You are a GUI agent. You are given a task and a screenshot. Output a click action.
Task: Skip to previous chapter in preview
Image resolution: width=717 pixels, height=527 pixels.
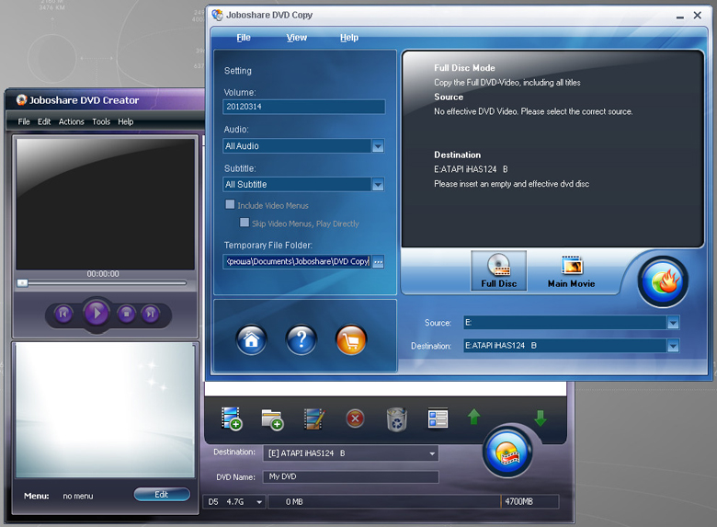(63, 314)
